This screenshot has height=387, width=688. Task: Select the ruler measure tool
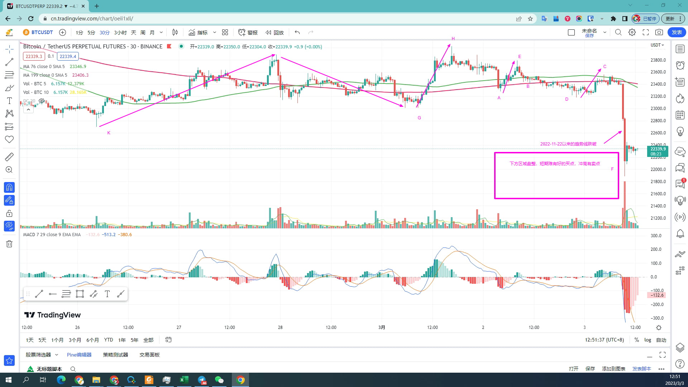9,157
